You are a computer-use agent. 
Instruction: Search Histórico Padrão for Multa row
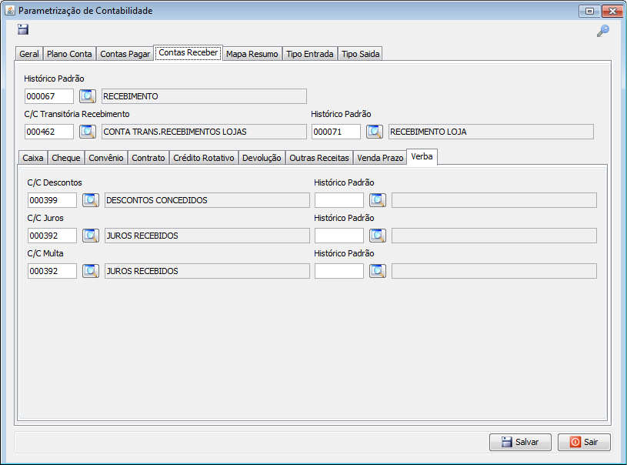click(x=378, y=271)
